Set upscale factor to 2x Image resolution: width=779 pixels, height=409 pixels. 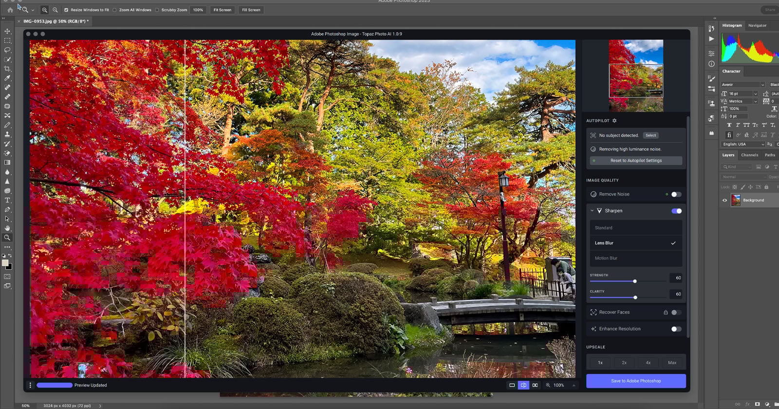tap(624, 363)
